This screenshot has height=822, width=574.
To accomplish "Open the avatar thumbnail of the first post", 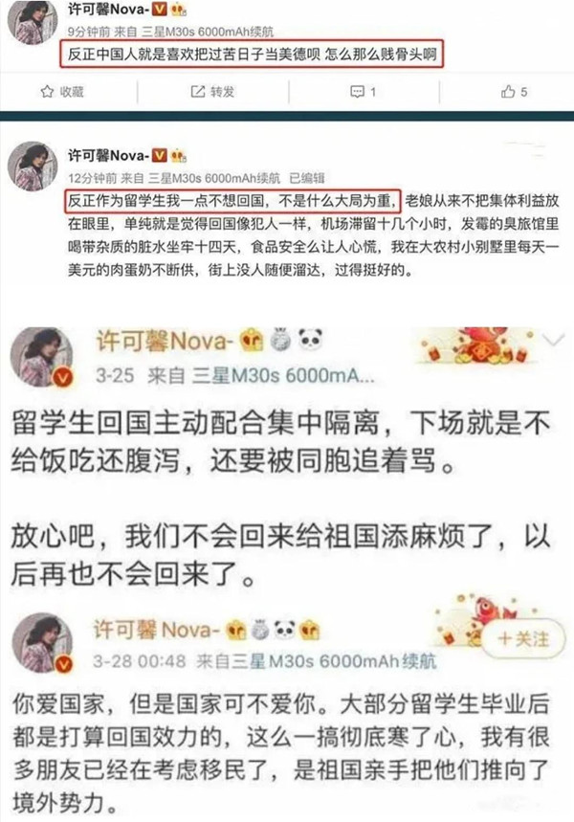I will click(33, 21).
